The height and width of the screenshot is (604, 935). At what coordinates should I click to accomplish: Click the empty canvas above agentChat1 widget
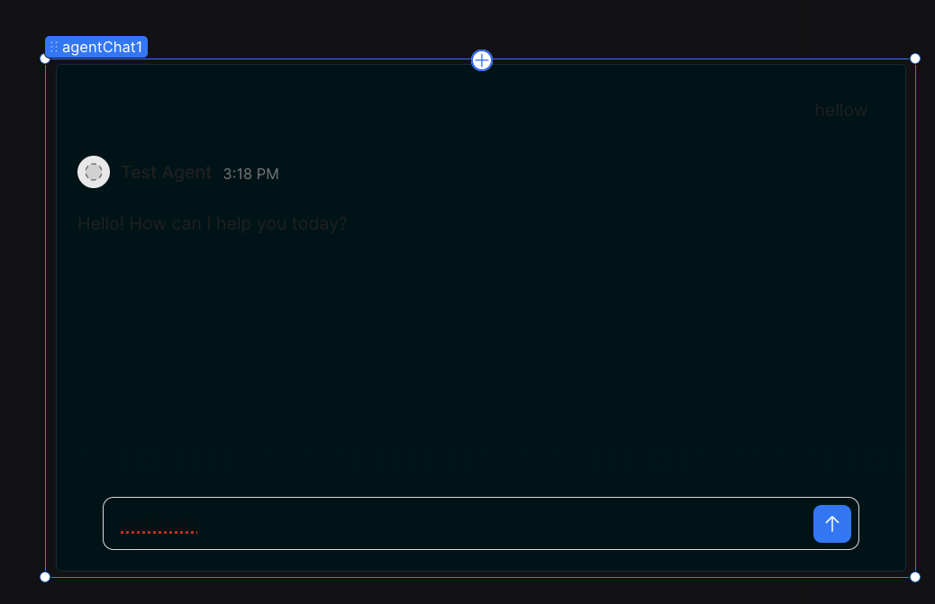click(477, 23)
